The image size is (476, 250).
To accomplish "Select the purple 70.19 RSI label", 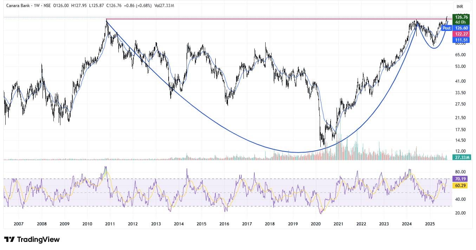I will click(x=460, y=179).
